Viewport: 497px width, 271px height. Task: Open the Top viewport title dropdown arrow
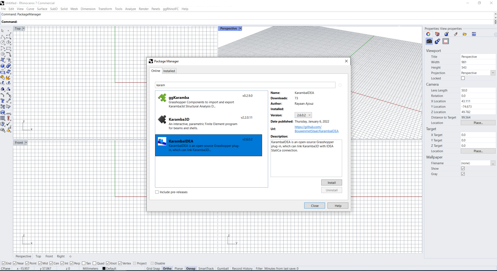pyautogui.click(x=23, y=28)
